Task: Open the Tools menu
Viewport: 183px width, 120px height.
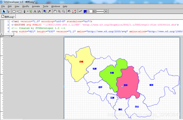Action: click(x=45, y=6)
